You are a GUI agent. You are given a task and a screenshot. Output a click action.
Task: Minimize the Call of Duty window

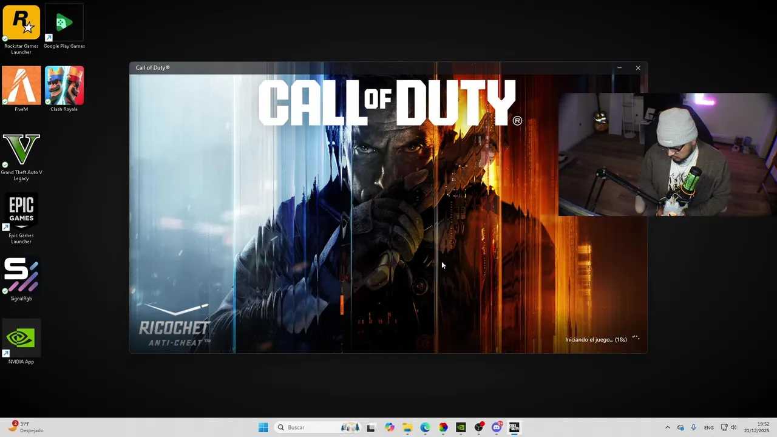click(x=619, y=68)
